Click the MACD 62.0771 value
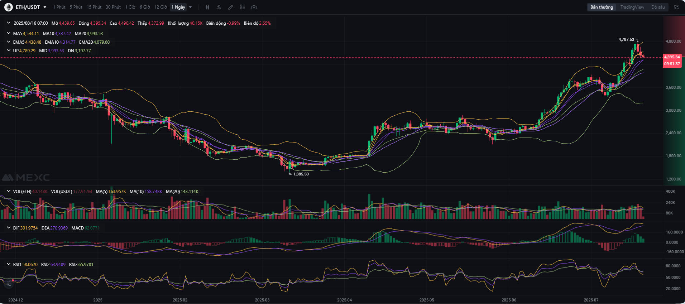 pos(92,228)
